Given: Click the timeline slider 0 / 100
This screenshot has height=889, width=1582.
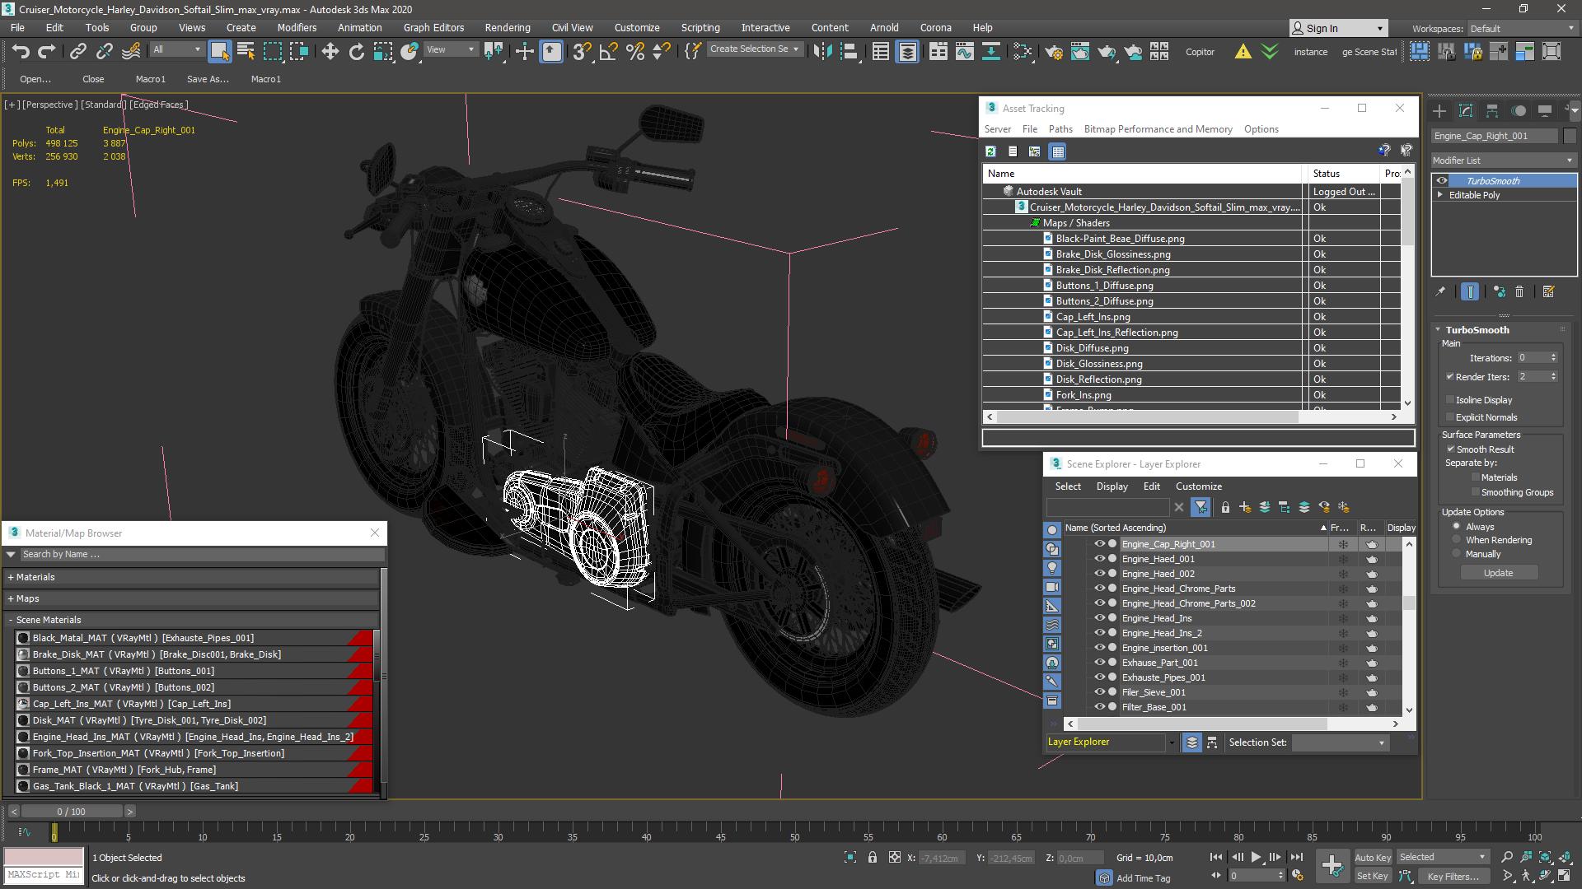Looking at the screenshot, I should coord(71,812).
